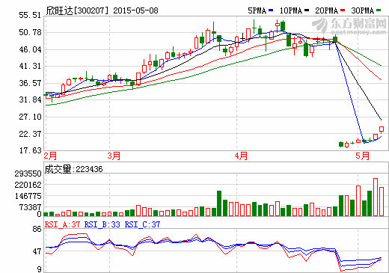Click the tallest red volume bar in May
389x273 pixels.
click(x=376, y=197)
